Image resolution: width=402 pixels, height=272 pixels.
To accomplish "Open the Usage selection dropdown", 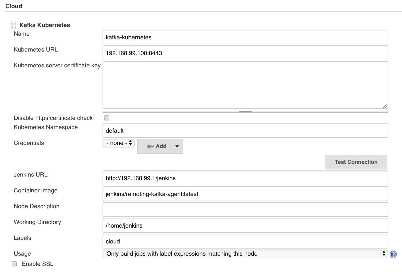I will tap(245, 254).
